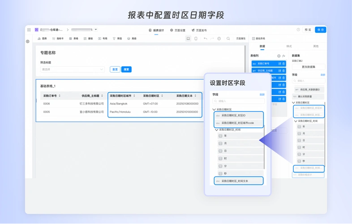The image size is (352, 224).
Task: Click the add-column circle icon beside 表格列
Action: point(279,56)
